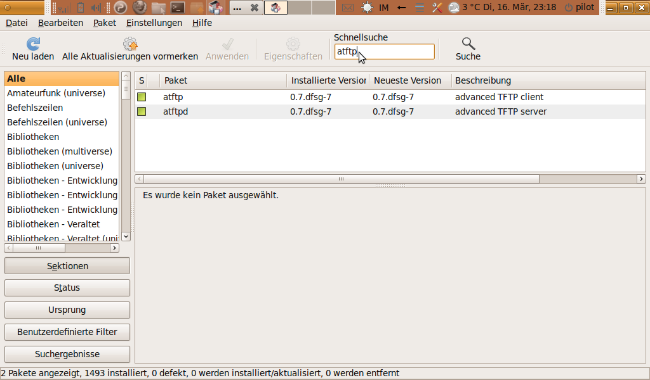This screenshot has height=380, width=650.
Task: Open the Datei menu
Action: [x=17, y=23]
